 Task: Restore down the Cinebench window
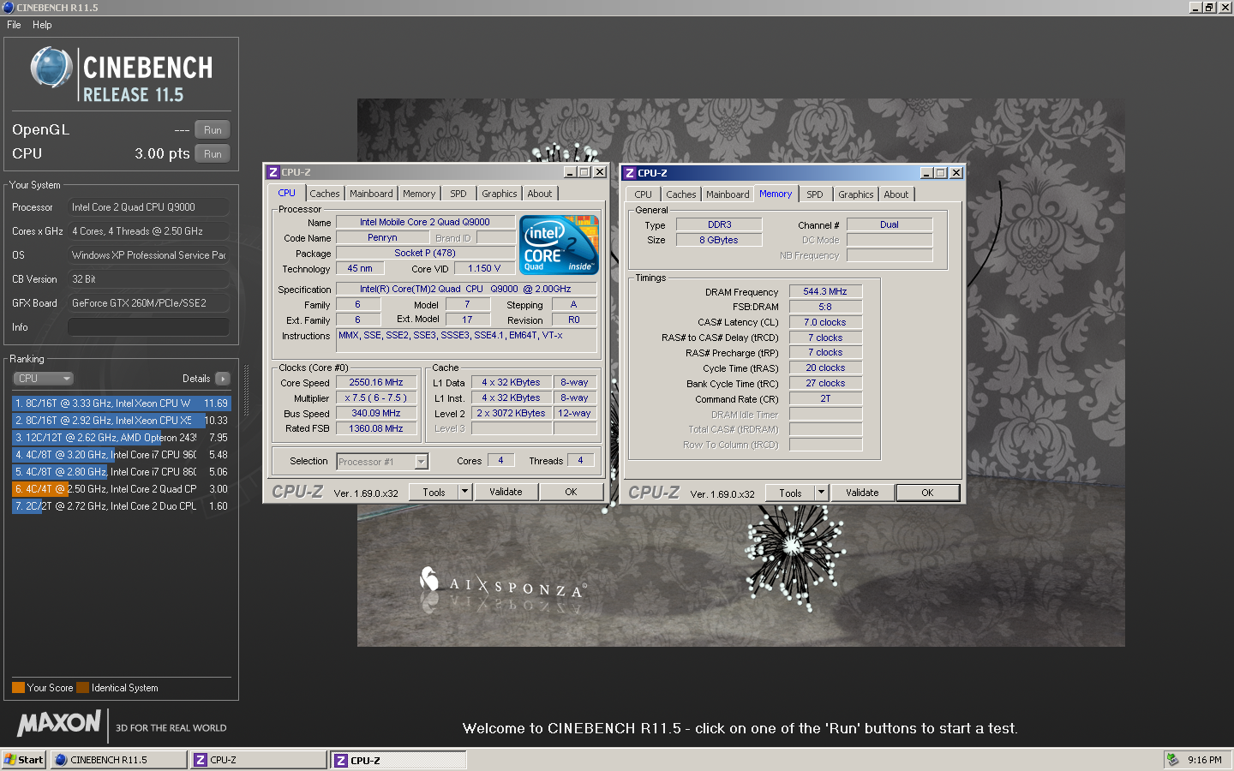(x=1209, y=8)
